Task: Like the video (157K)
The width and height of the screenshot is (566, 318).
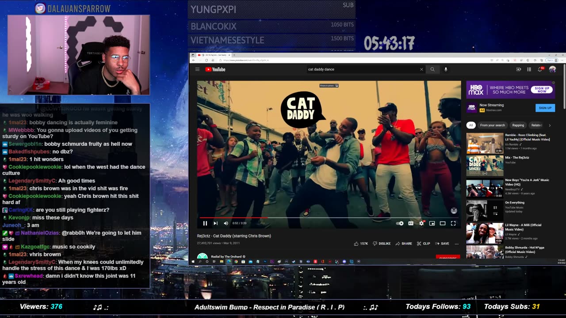Action: [361, 243]
